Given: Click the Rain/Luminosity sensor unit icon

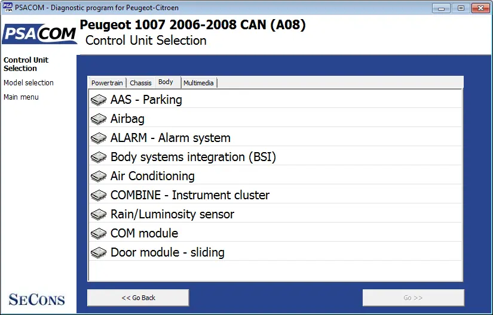Looking at the screenshot, I should [x=99, y=215].
